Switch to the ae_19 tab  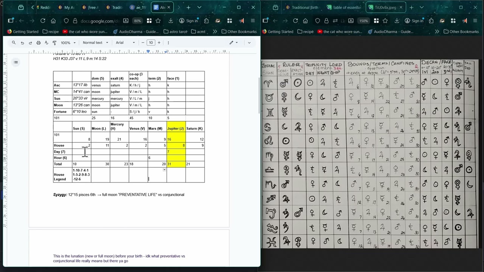138,7
